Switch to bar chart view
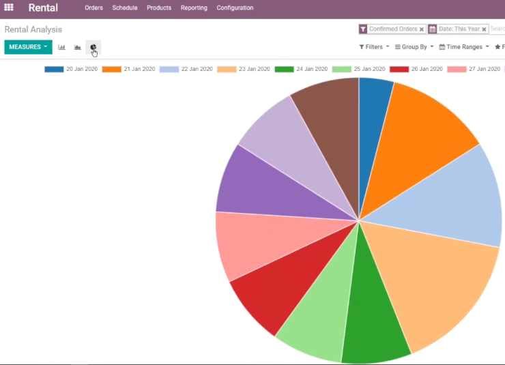 point(61,47)
